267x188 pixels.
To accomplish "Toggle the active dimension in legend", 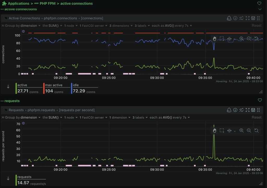I will pos(29,88).
